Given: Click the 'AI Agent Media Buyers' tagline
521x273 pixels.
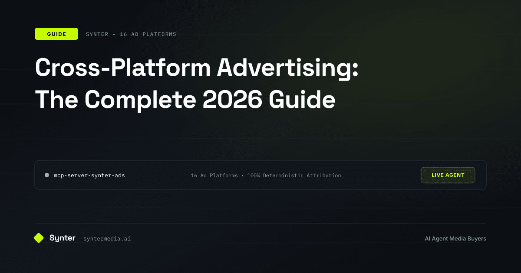Looking at the screenshot, I should 455,239.
